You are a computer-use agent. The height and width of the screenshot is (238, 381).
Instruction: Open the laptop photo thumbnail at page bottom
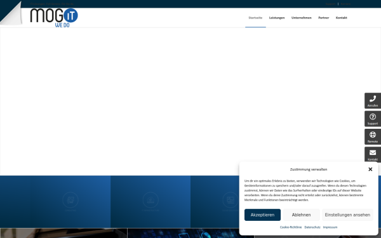63,233
